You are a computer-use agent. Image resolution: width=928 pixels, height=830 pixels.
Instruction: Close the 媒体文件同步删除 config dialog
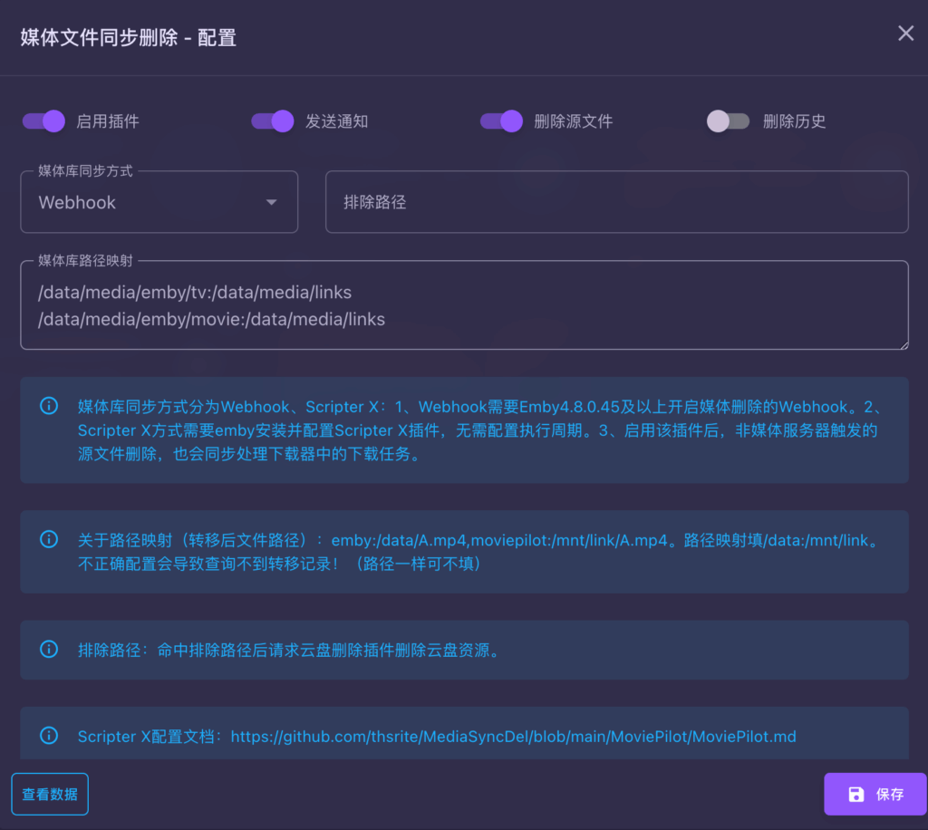pyautogui.click(x=905, y=34)
